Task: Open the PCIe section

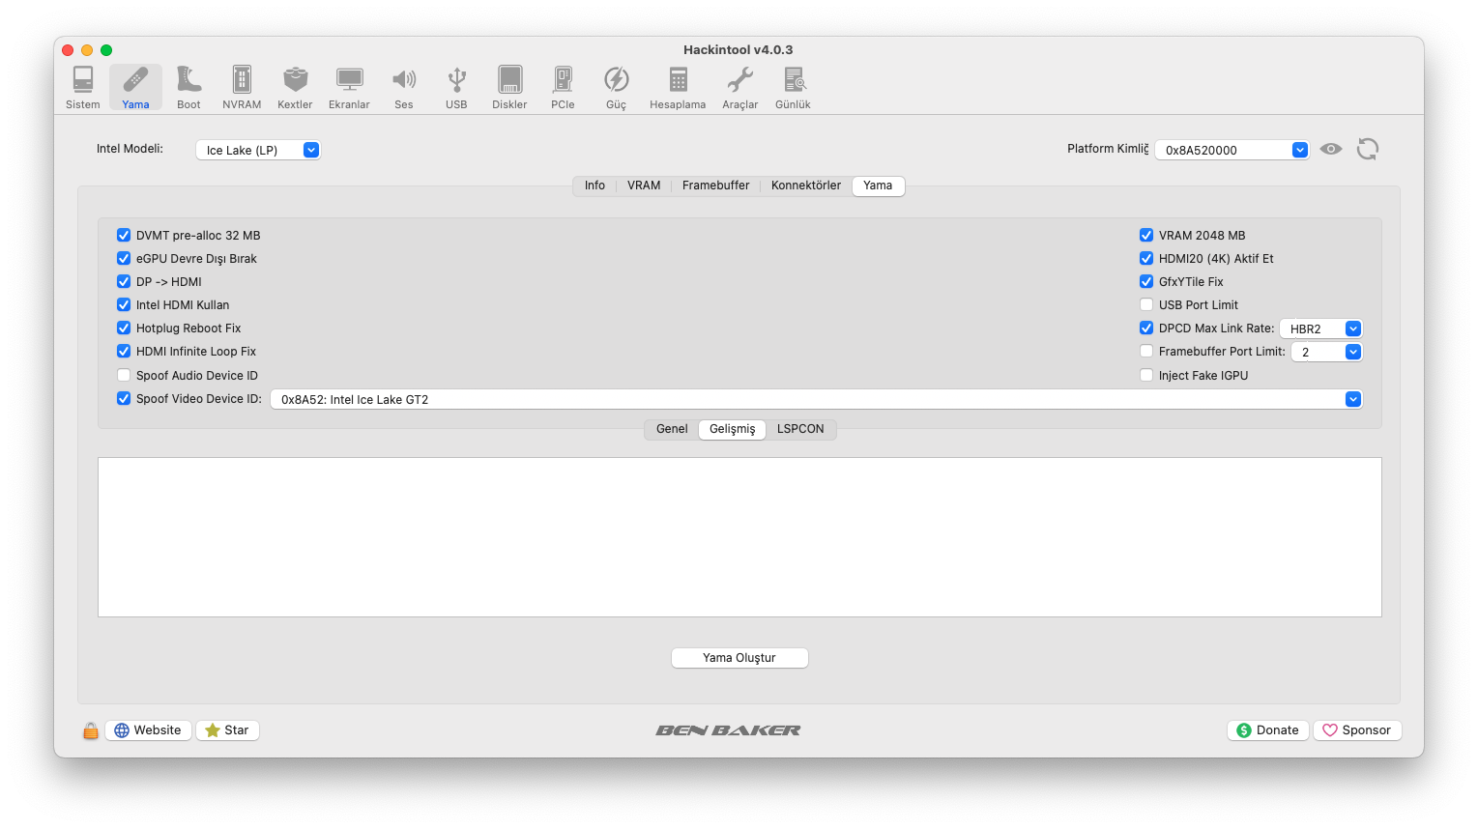Action: (x=563, y=87)
